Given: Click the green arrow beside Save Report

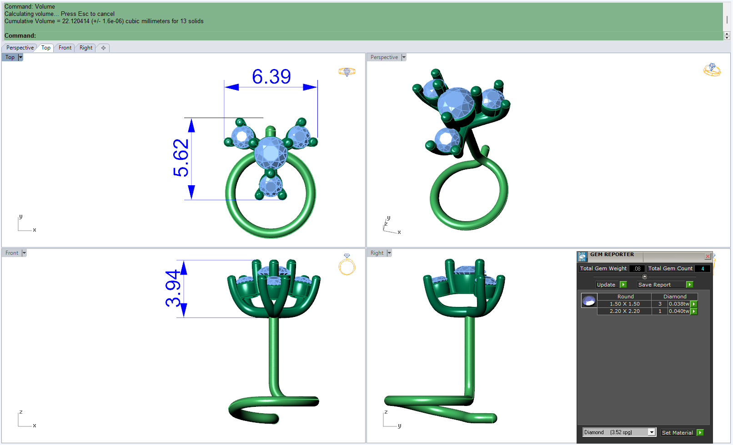Looking at the screenshot, I should click(x=689, y=285).
